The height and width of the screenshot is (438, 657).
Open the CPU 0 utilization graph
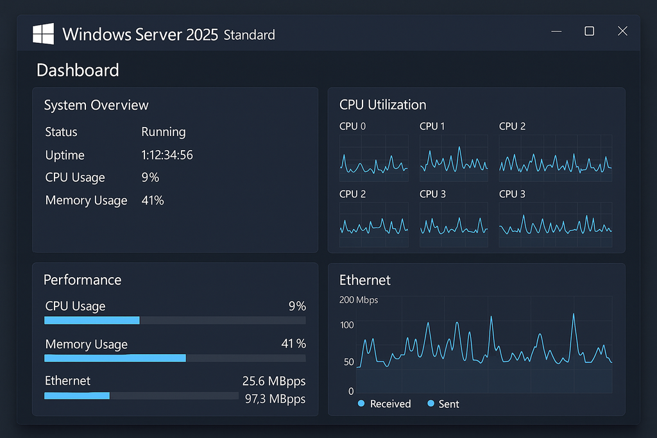click(x=373, y=158)
